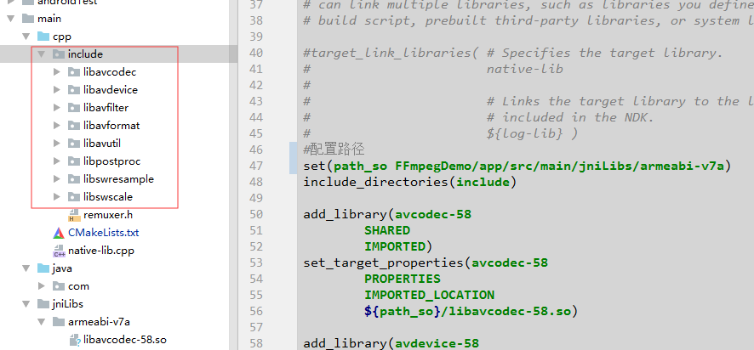Open native-lib.cpp from the tree
Image resolution: width=754 pixels, height=350 pixels.
tap(101, 251)
